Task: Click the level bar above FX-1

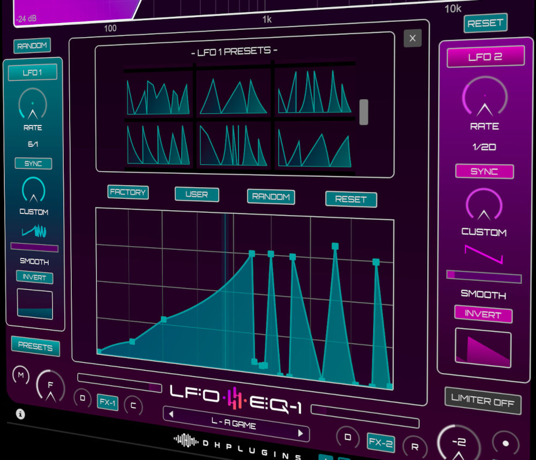Action: tap(120, 383)
